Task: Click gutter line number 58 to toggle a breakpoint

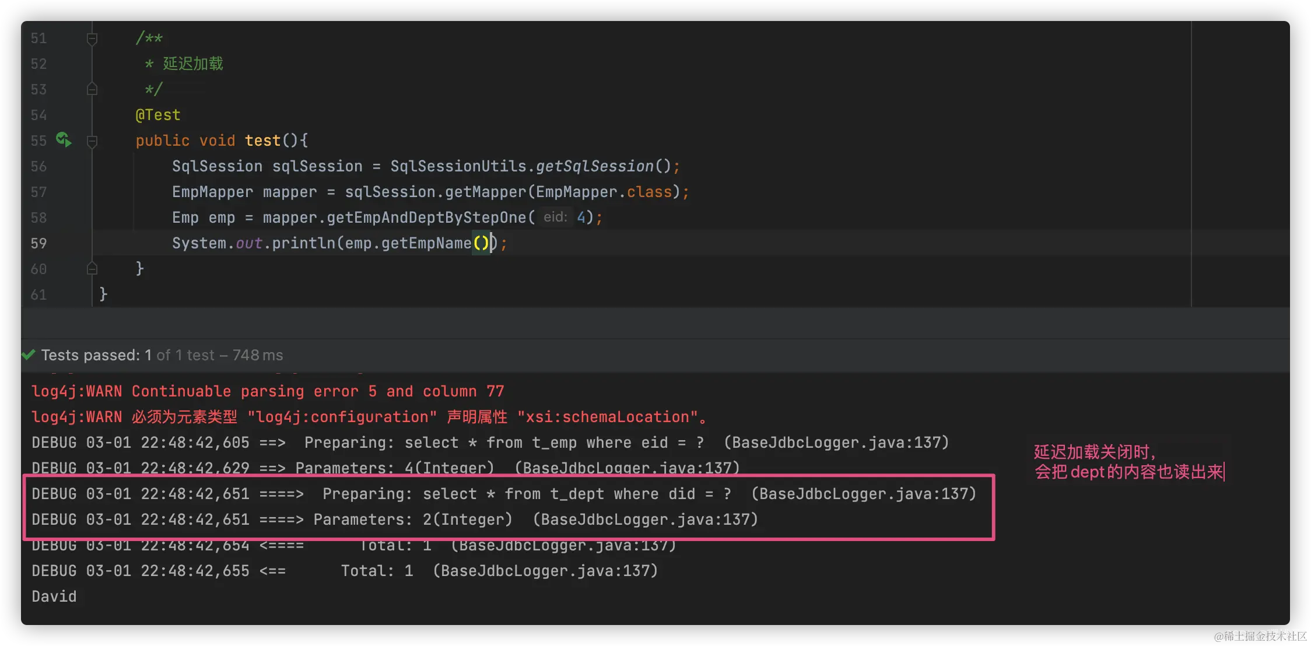Action: [x=38, y=217]
